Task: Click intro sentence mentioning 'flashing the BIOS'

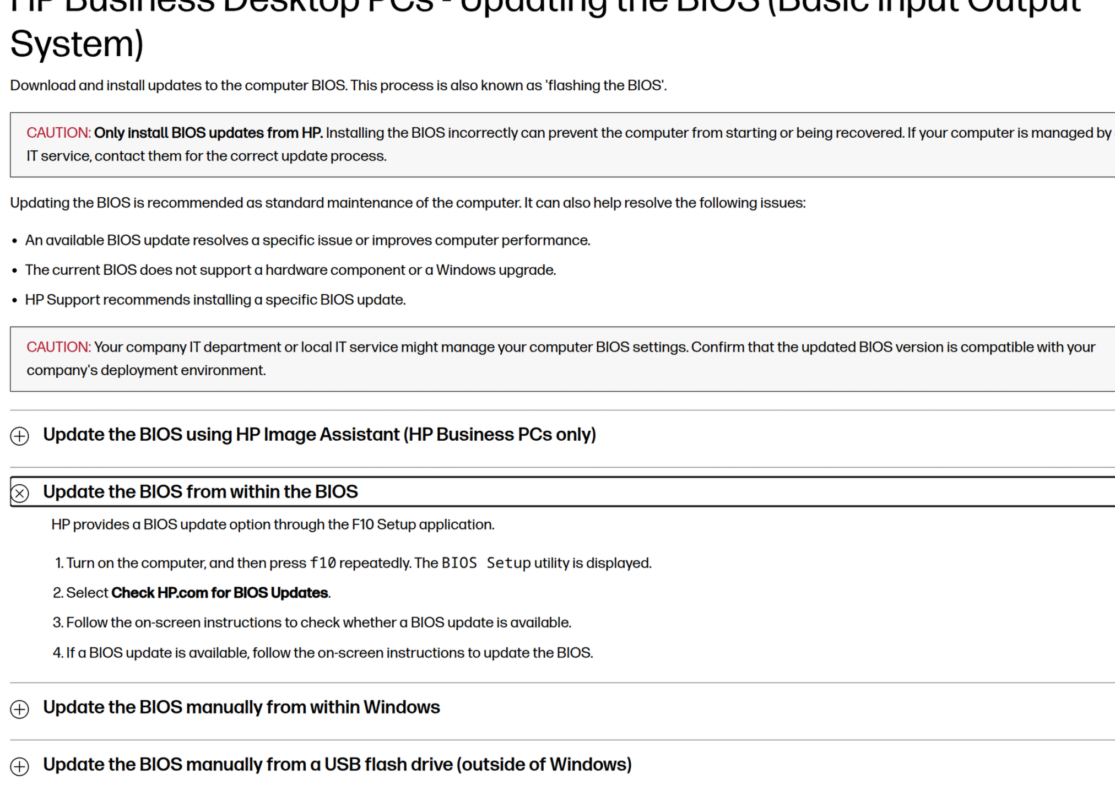Action: coord(338,85)
